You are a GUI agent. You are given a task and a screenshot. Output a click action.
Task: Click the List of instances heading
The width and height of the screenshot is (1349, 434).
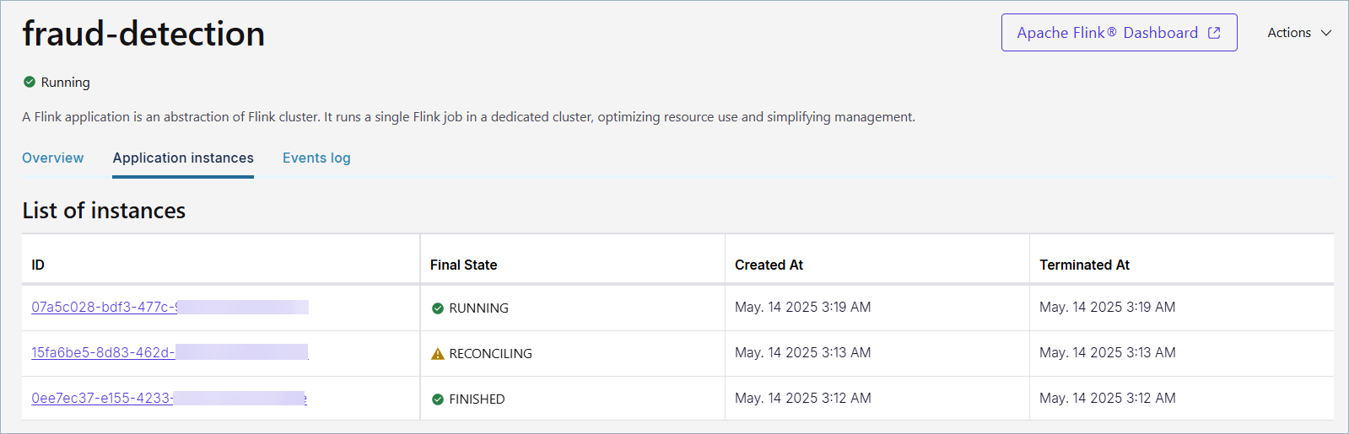(104, 211)
